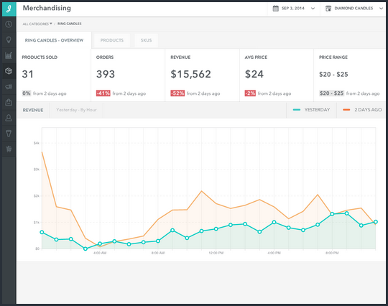Open the shopping cart sidebar icon
388x306 pixels.
pyautogui.click(x=9, y=149)
